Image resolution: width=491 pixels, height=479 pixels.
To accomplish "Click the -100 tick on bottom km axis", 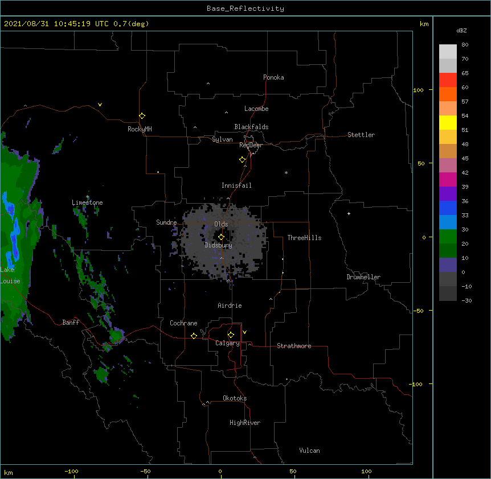I will (71, 471).
